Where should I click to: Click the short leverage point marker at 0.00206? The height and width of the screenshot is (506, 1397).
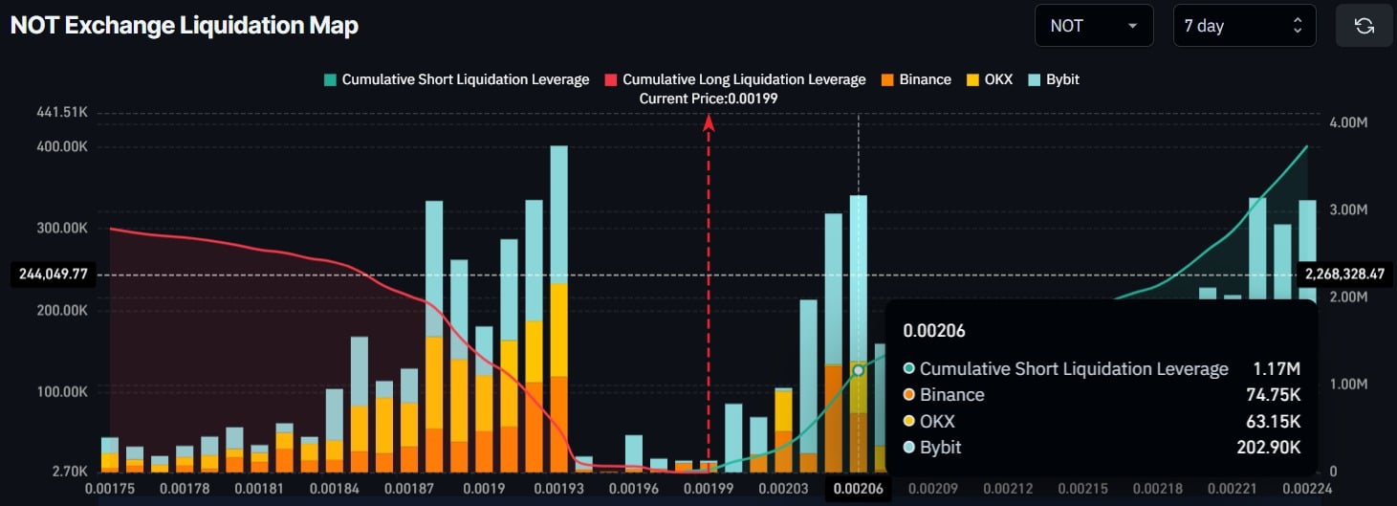[x=859, y=370]
